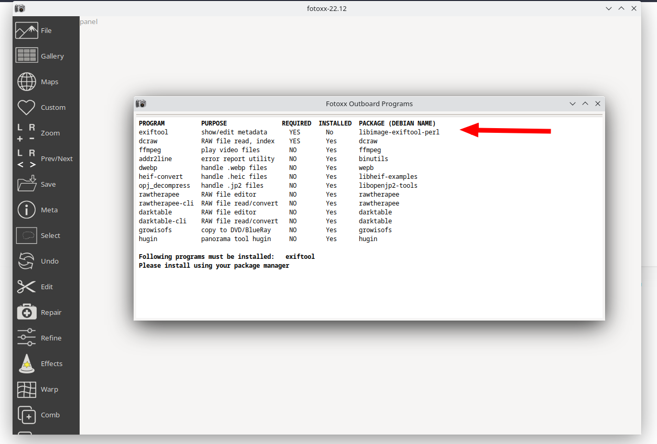Screen dimensions: 657x444
Task: Click the 'No' installed value for exiftool
Action: tap(330, 132)
